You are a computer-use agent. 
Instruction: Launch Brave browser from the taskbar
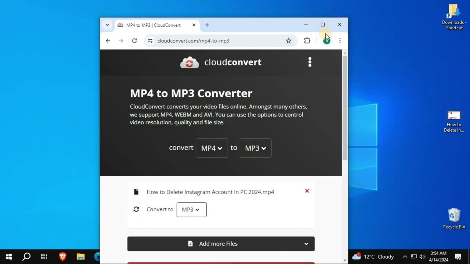click(x=63, y=257)
